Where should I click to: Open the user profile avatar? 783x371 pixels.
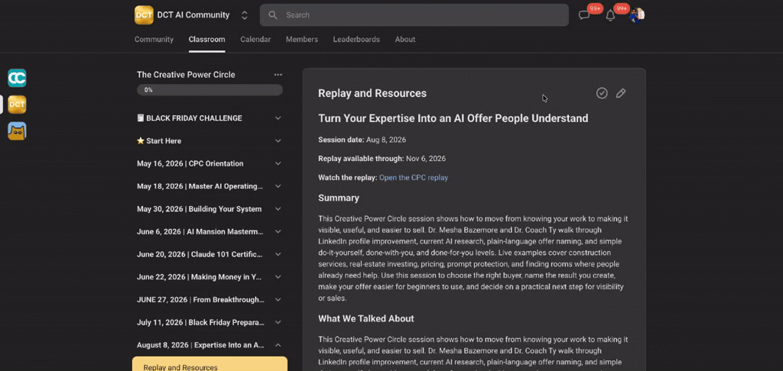(x=637, y=15)
